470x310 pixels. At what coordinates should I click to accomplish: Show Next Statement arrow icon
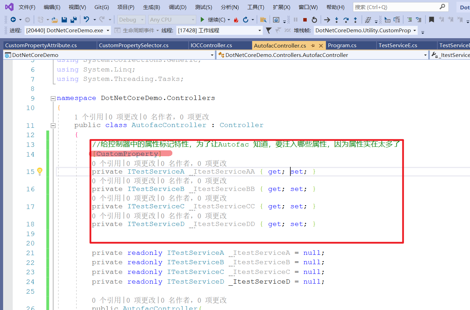327,20
